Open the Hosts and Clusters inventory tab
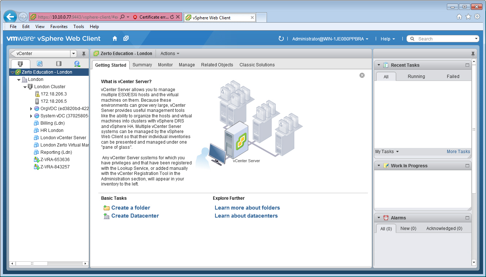486x277 pixels. coord(20,64)
